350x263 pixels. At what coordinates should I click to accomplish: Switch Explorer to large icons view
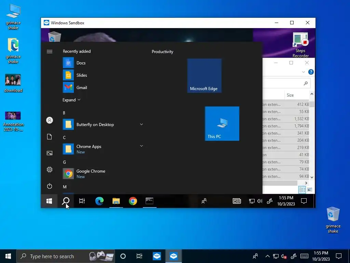(x=310, y=190)
